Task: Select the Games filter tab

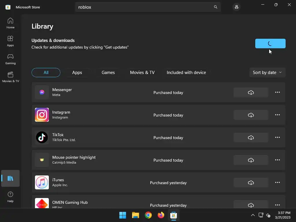Action: pos(108,73)
